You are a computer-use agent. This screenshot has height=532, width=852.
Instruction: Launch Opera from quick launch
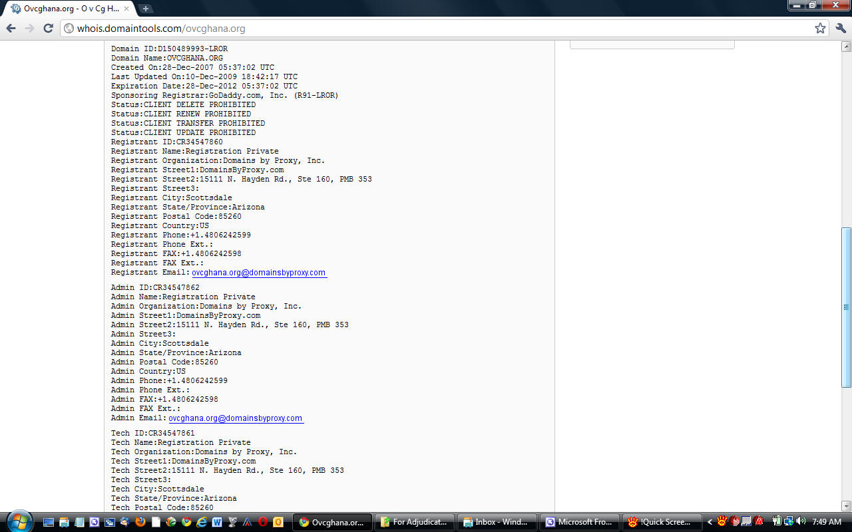click(x=263, y=522)
